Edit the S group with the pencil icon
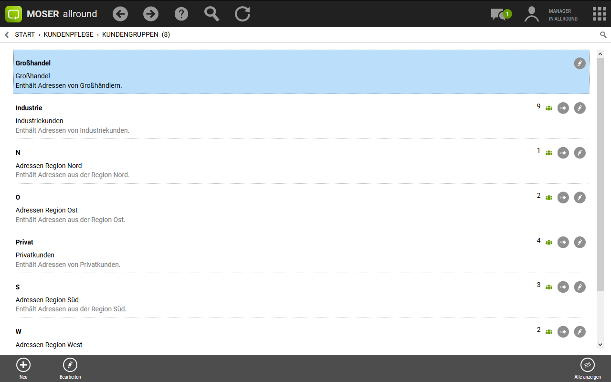This screenshot has width=611, height=382. click(x=579, y=287)
